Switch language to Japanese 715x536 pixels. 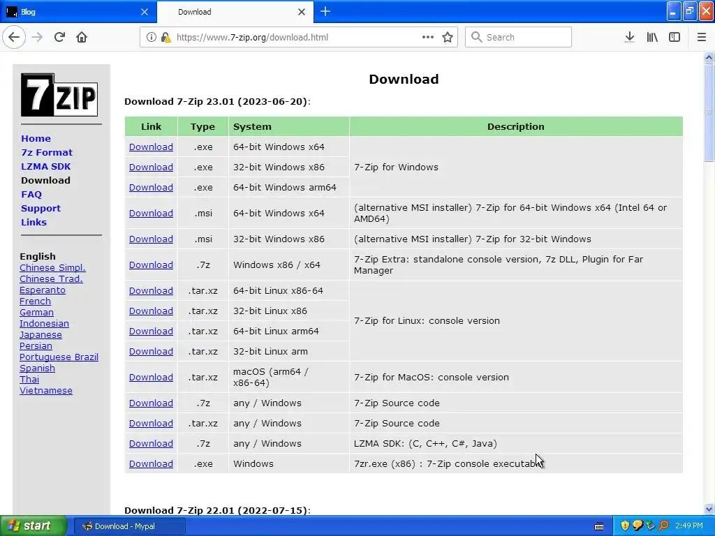click(x=40, y=335)
